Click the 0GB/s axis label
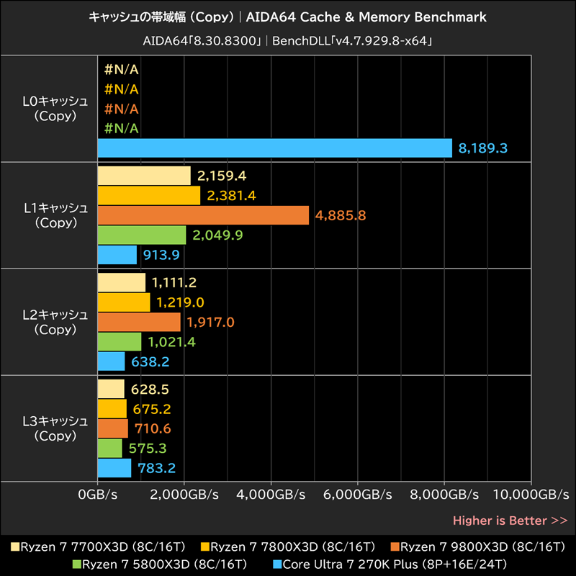The height and width of the screenshot is (576, 576). point(98,495)
